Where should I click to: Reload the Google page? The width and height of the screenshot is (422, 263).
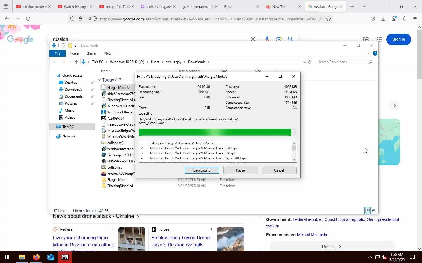(x=28, y=19)
